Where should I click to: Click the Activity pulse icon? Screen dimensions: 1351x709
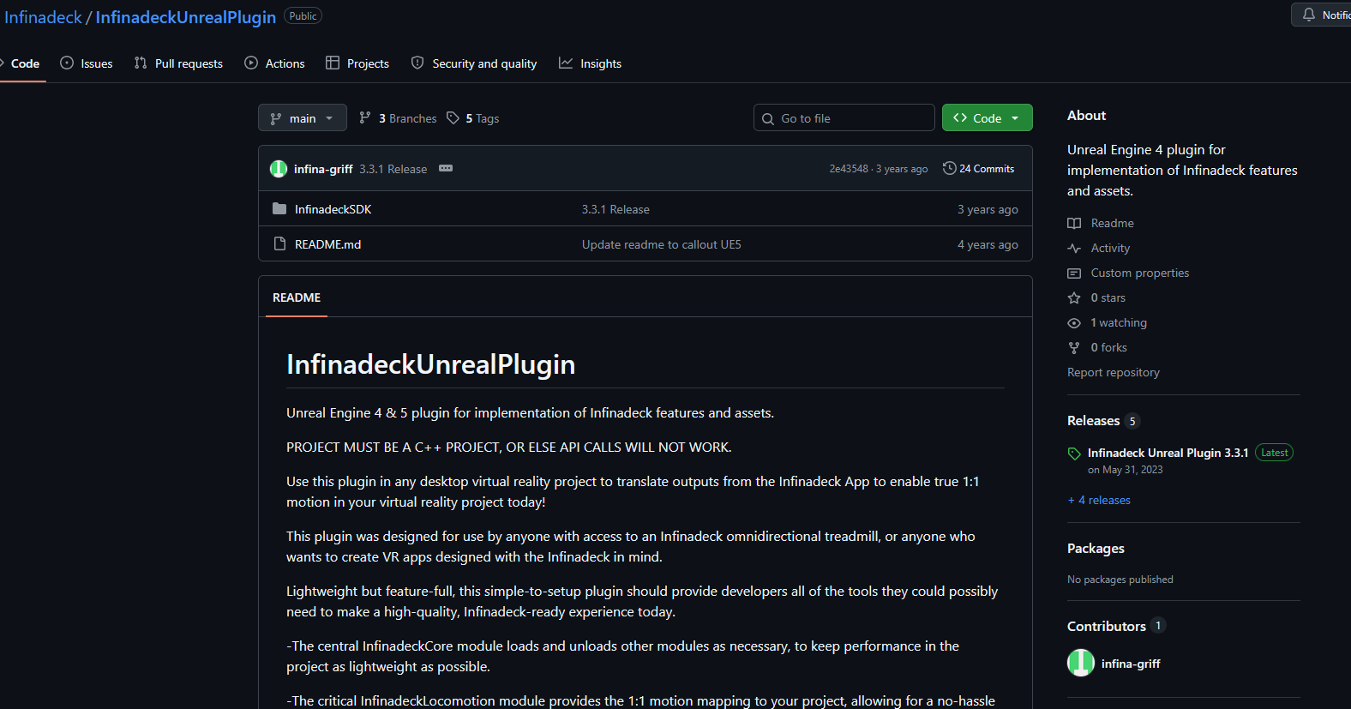1074,248
